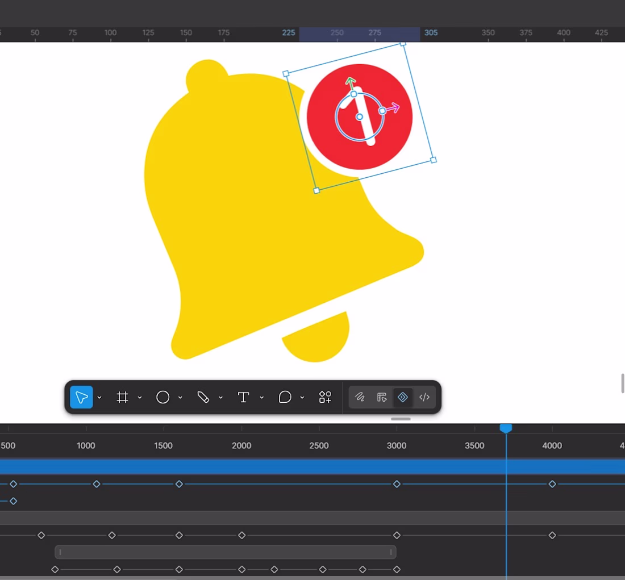Select the Ellipse shape tool

[163, 397]
